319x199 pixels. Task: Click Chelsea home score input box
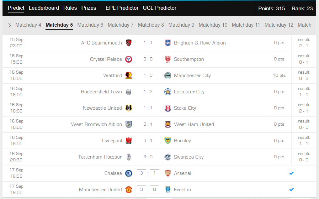141,173
